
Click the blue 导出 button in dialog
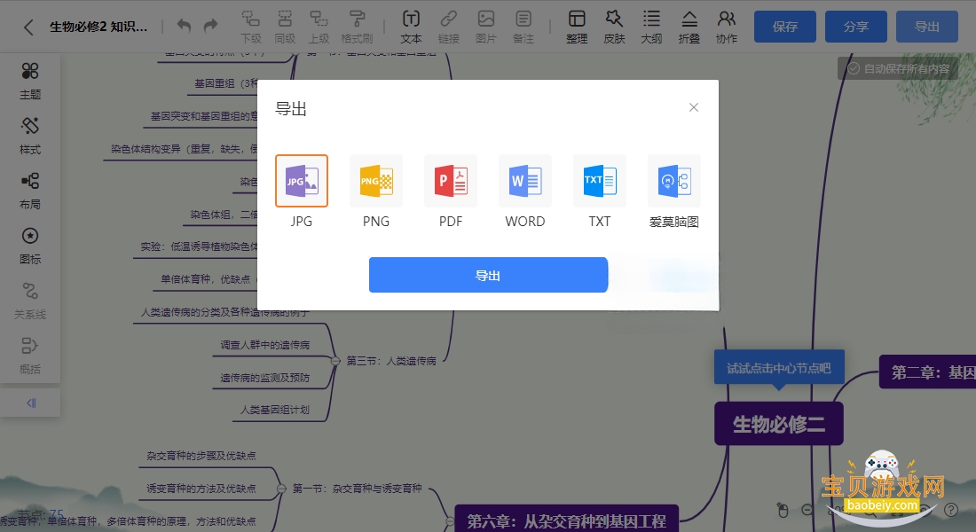(x=488, y=275)
